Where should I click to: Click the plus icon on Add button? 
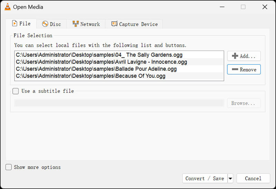click(x=235, y=56)
